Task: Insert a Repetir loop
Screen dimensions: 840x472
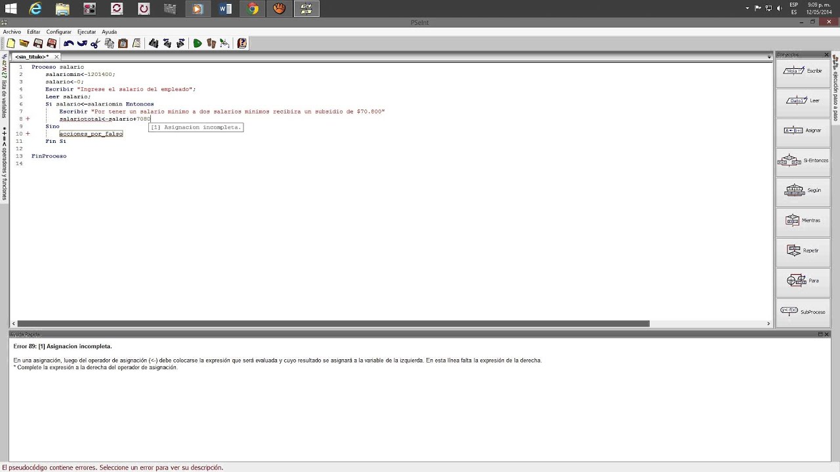Action: (x=803, y=250)
